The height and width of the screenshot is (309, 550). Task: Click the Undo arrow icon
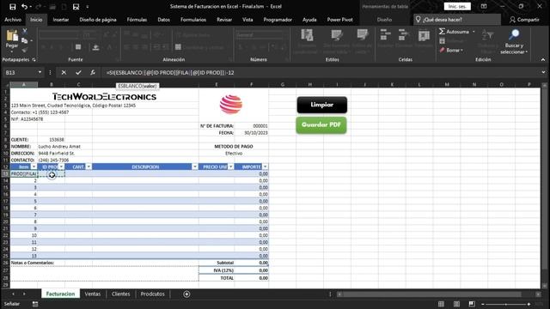pos(24,6)
